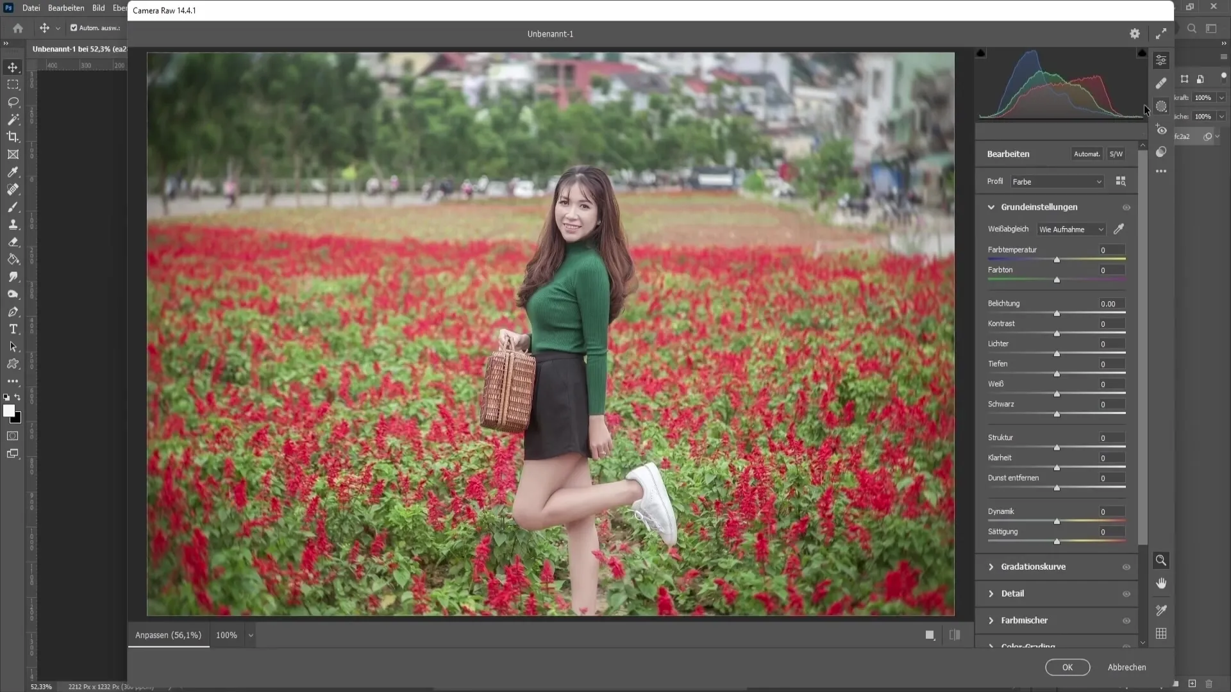Viewport: 1231px width, 692px height.
Task: Select the Camera Raw zoom tool
Action: (1161, 561)
